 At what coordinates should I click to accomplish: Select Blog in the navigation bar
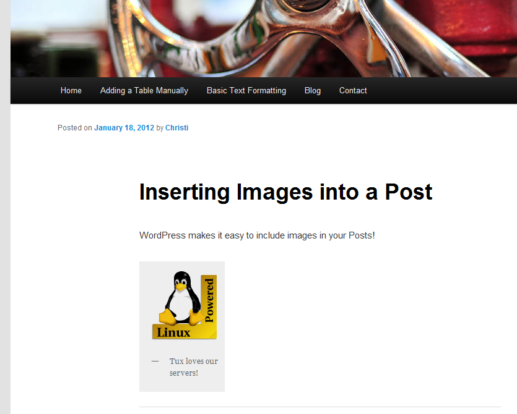pyautogui.click(x=312, y=90)
